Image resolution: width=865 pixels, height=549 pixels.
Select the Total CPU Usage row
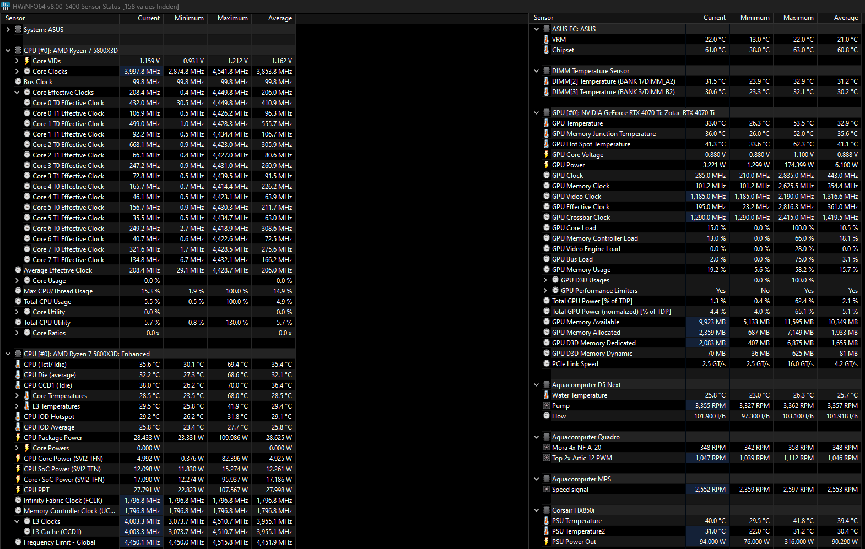pyautogui.click(x=148, y=301)
